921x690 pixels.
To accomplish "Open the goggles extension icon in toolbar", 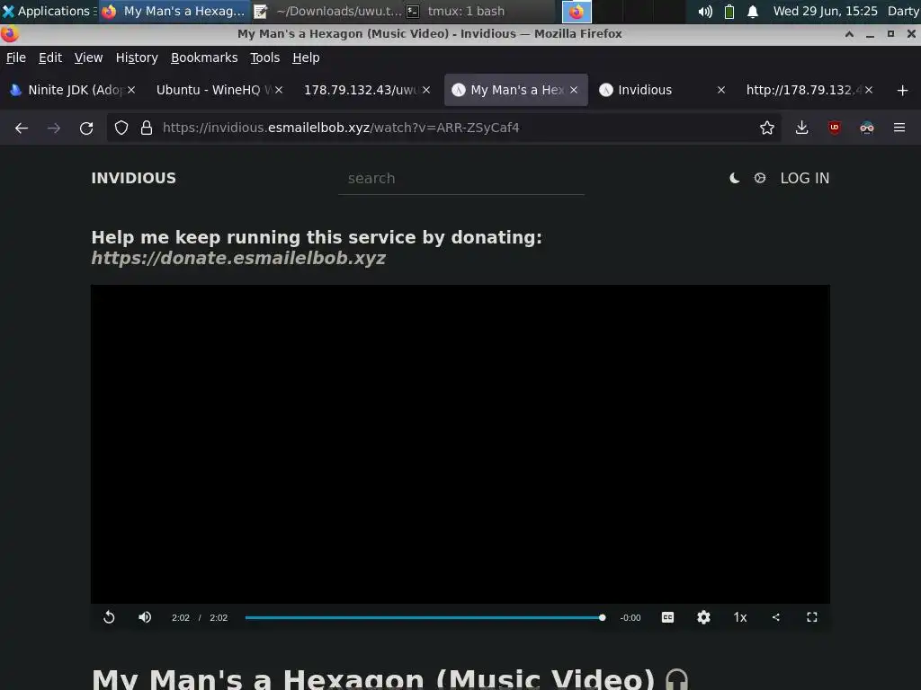I will point(867,128).
